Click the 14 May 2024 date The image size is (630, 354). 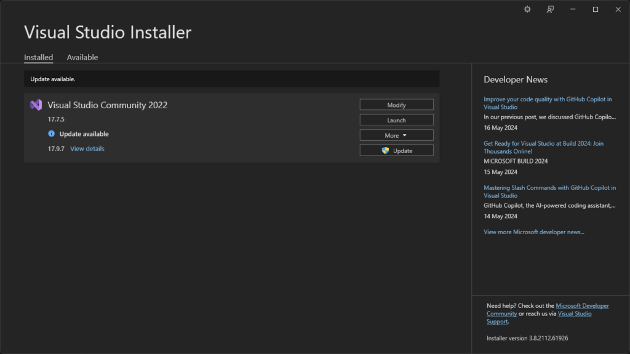[500, 216]
